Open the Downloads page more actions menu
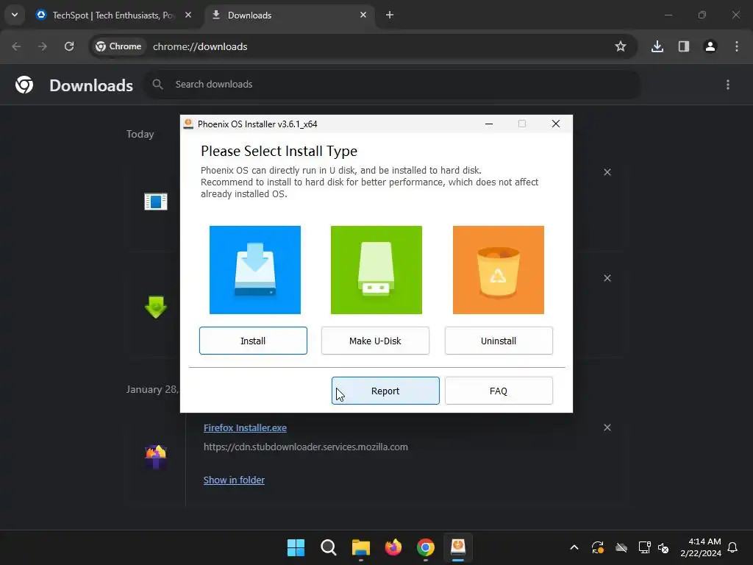 (x=728, y=85)
